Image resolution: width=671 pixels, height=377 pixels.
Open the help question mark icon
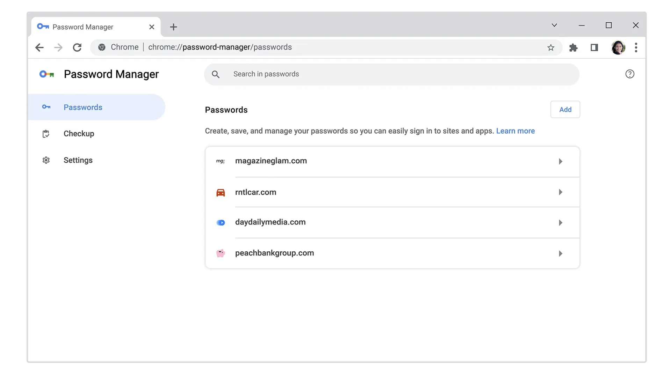(630, 74)
